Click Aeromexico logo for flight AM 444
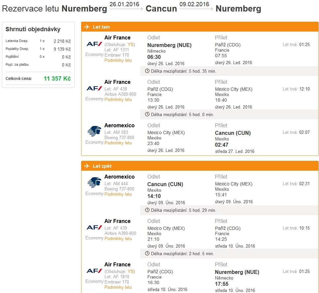The width and height of the screenshot is (319, 293). coord(94,182)
